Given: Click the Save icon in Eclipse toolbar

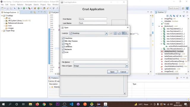Looking at the screenshot, I should coord(7,8).
